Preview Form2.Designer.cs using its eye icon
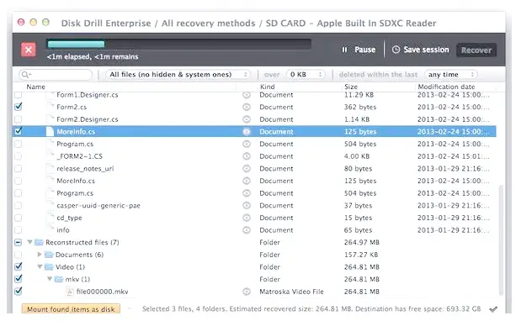 pos(247,119)
